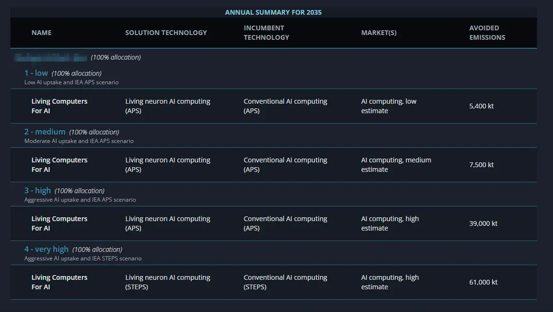The image size is (553, 312).
Task: Click the 5,400 kt avoided emissions value
Action: click(481, 106)
